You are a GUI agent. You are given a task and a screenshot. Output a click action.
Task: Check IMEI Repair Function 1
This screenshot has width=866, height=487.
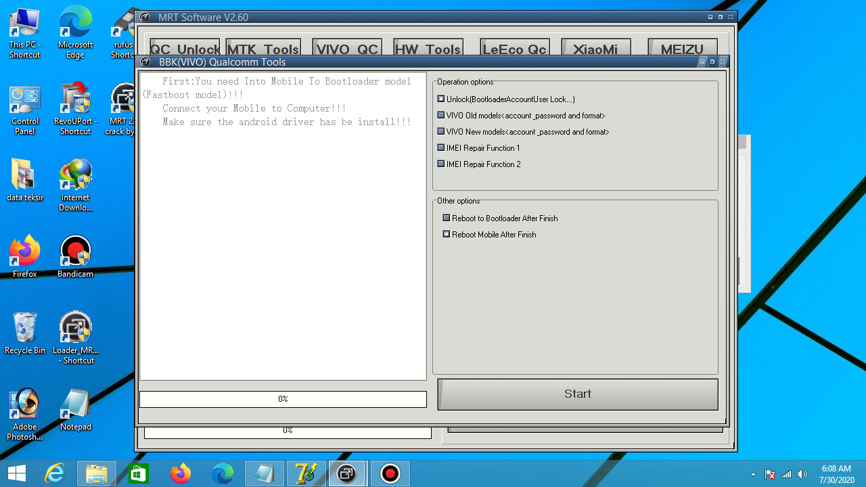click(440, 147)
